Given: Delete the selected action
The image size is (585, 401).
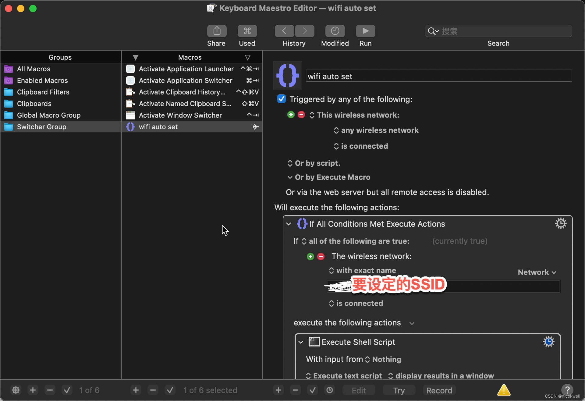Looking at the screenshot, I should (x=296, y=390).
